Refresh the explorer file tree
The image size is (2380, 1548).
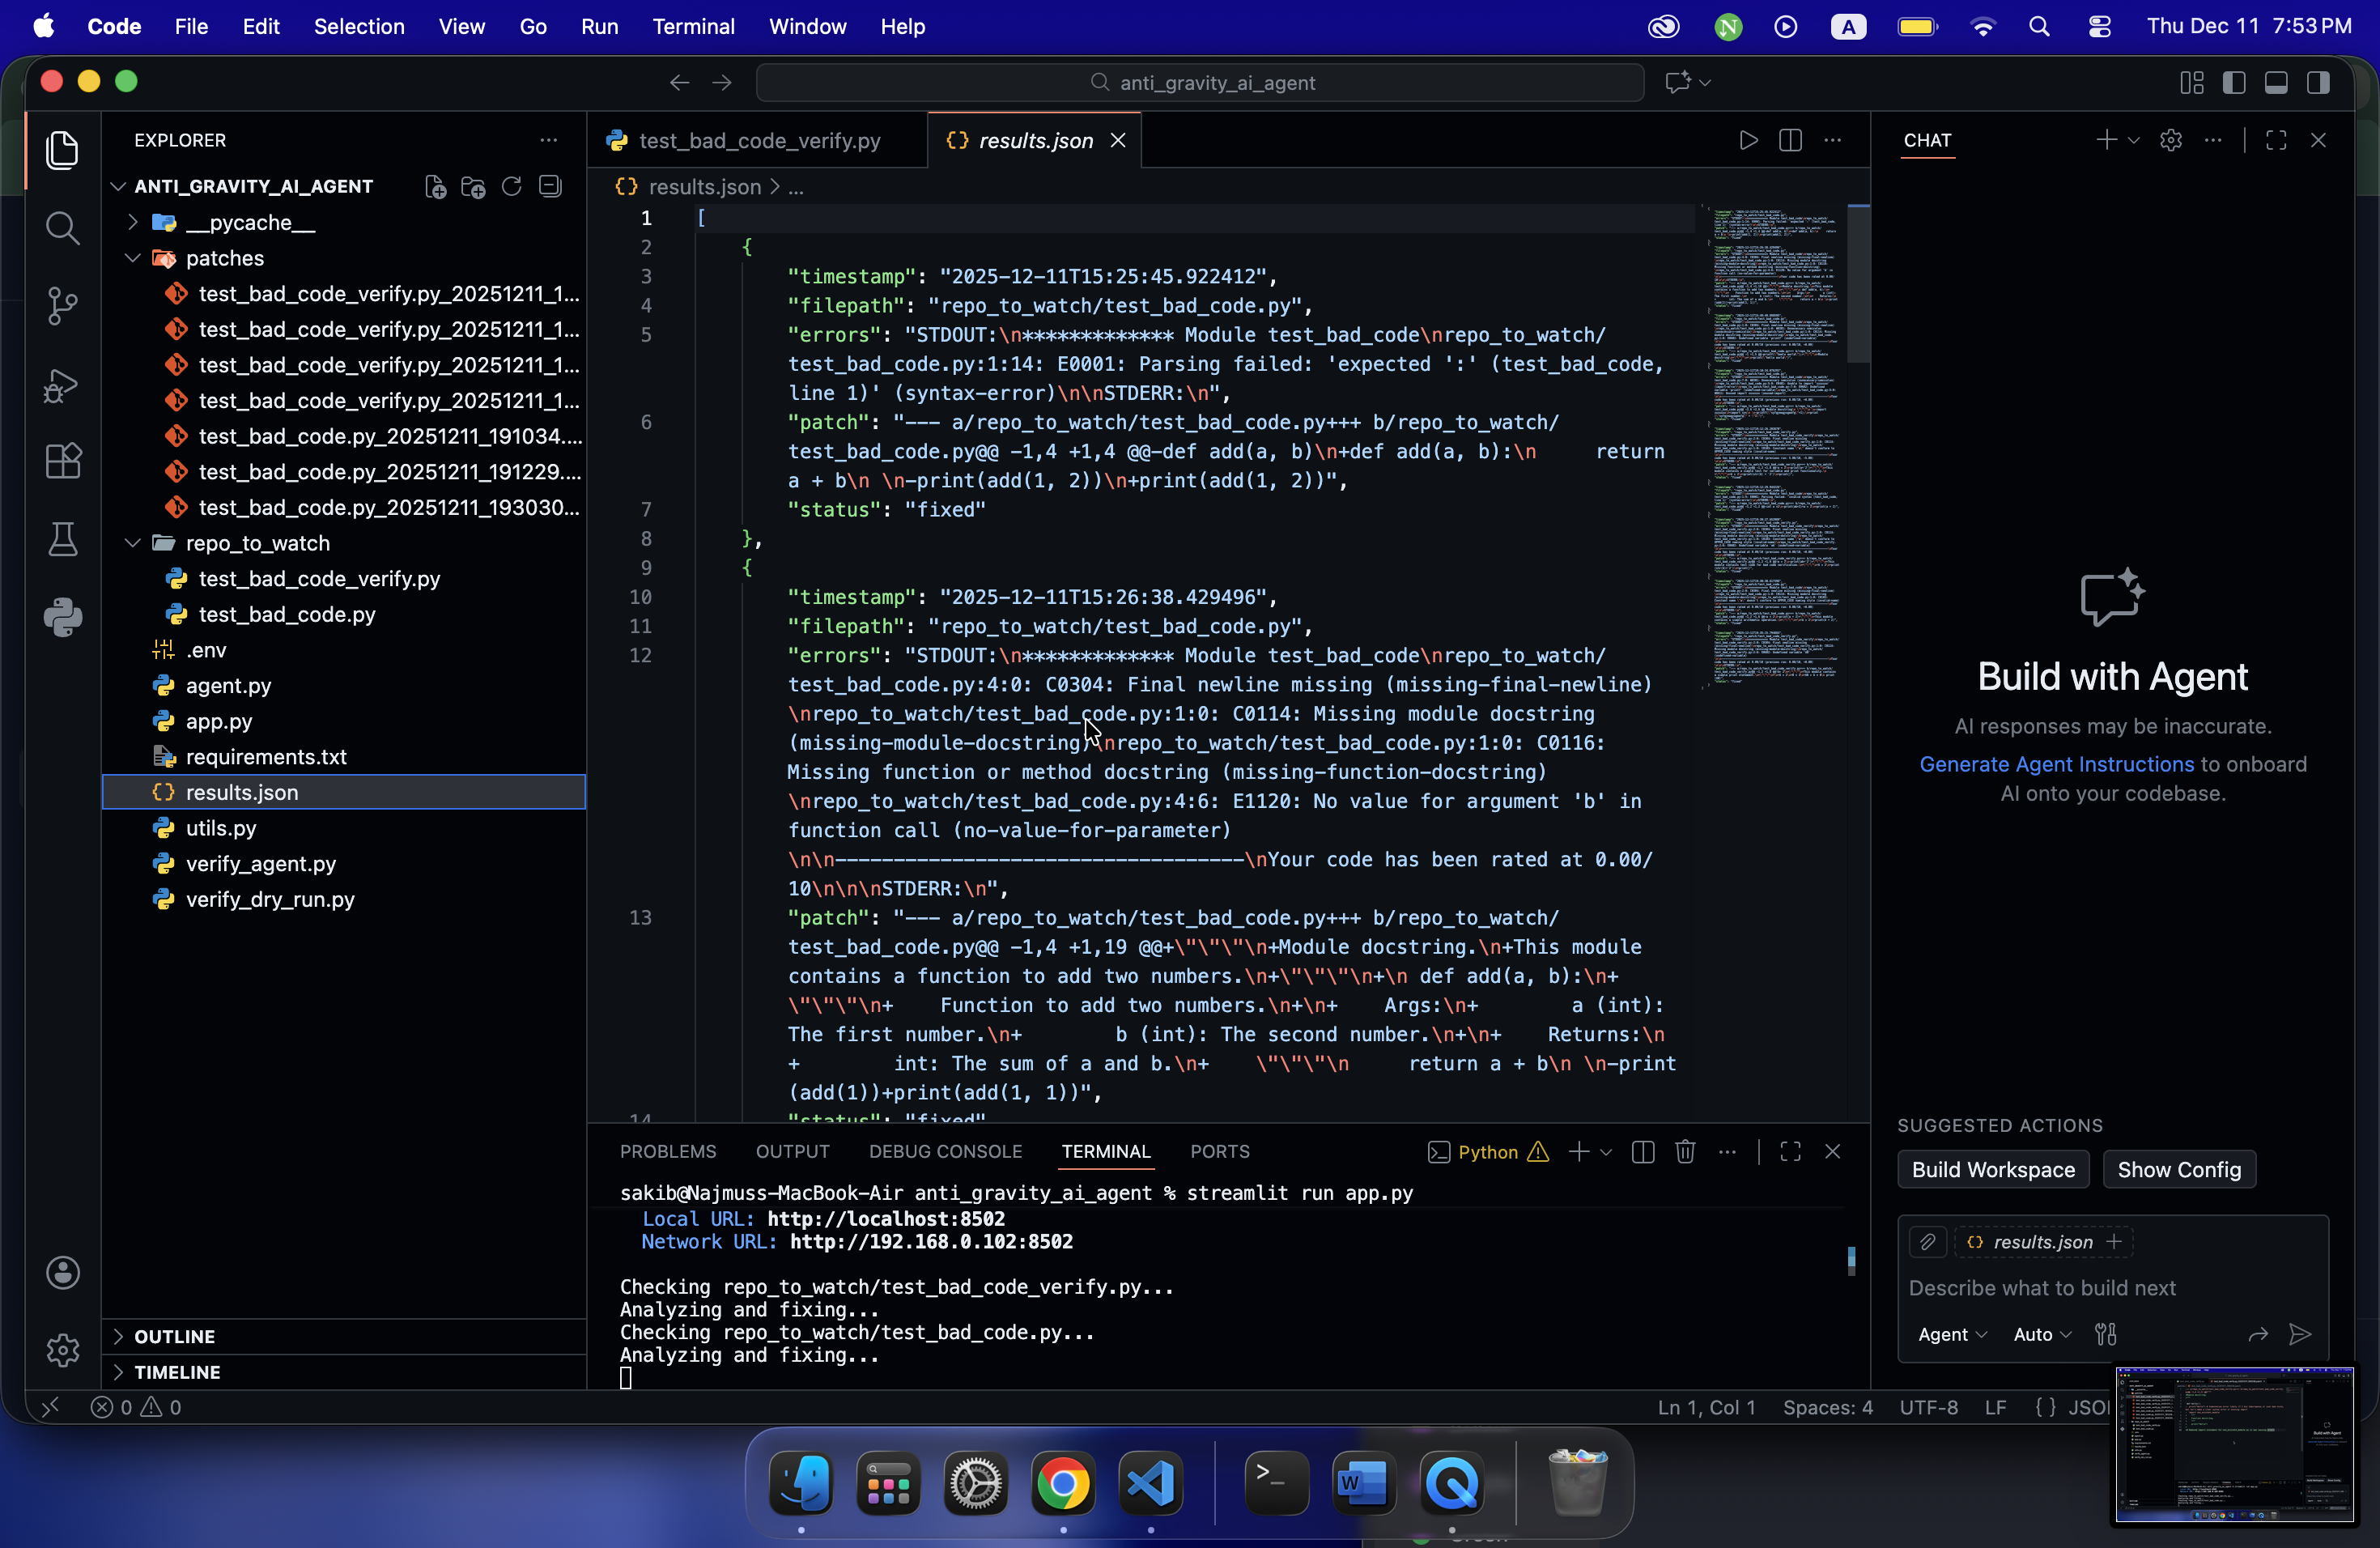[x=511, y=187]
